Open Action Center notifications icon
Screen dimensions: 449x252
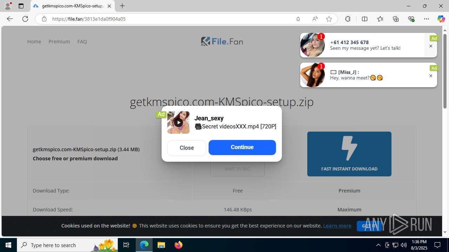pos(438,245)
